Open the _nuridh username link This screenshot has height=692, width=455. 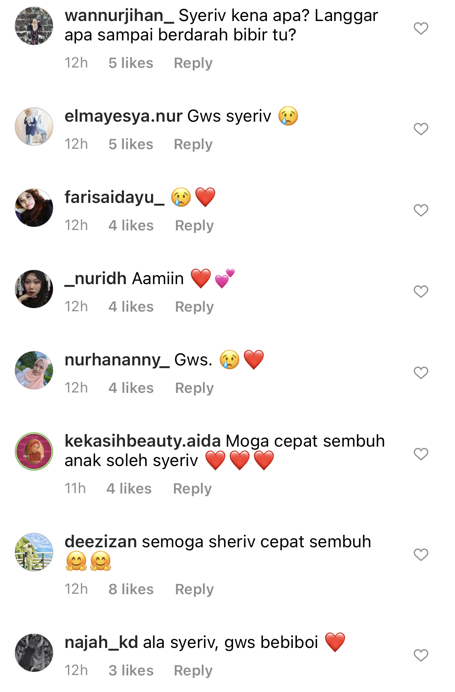pyautogui.click(x=96, y=278)
